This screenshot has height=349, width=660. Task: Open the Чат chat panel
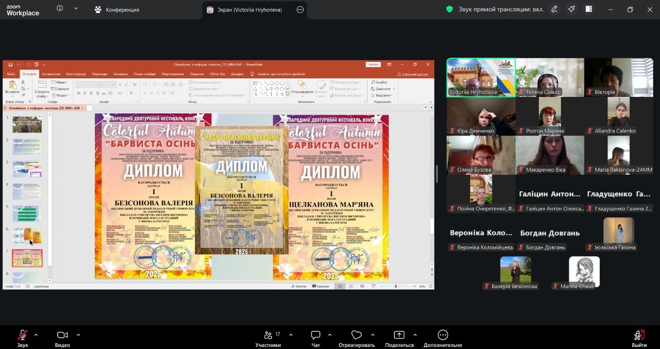pos(316,336)
